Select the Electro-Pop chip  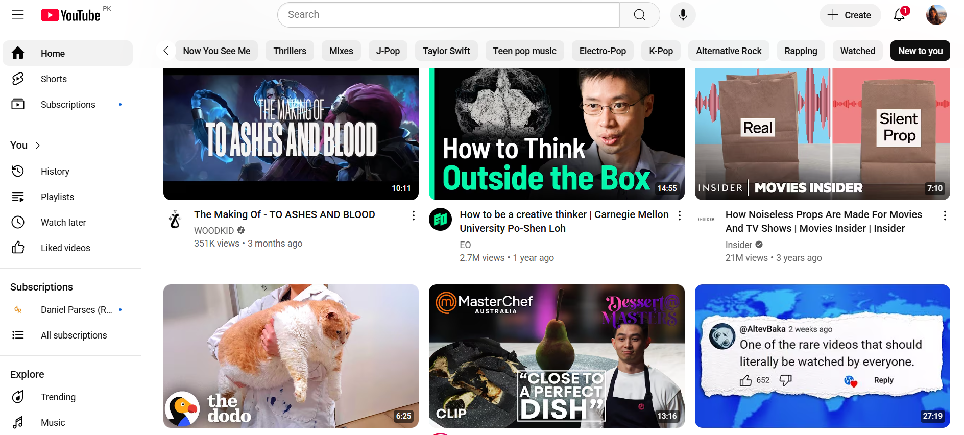[602, 51]
